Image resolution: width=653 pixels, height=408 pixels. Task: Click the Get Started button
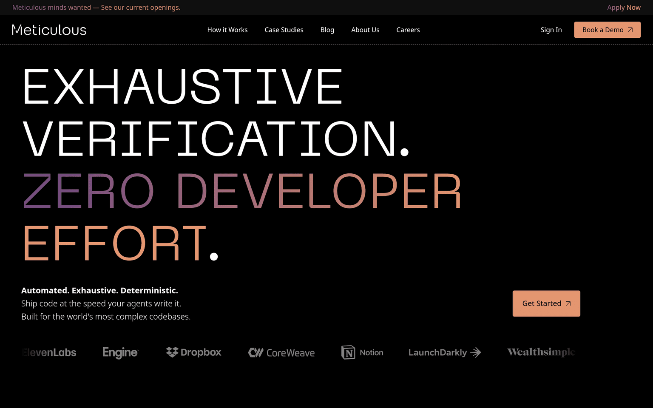tap(546, 303)
